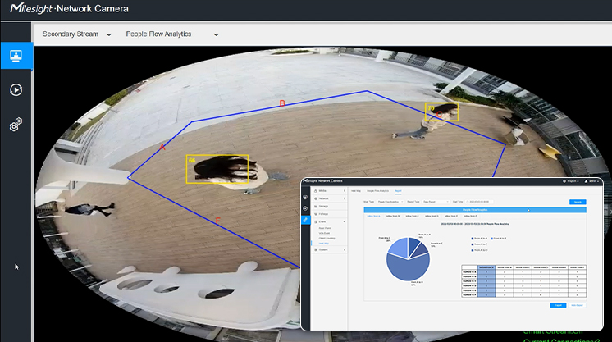Expand the Secondary Stream dropdown
Image resolution: width=612 pixels, height=342 pixels.
click(x=76, y=34)
